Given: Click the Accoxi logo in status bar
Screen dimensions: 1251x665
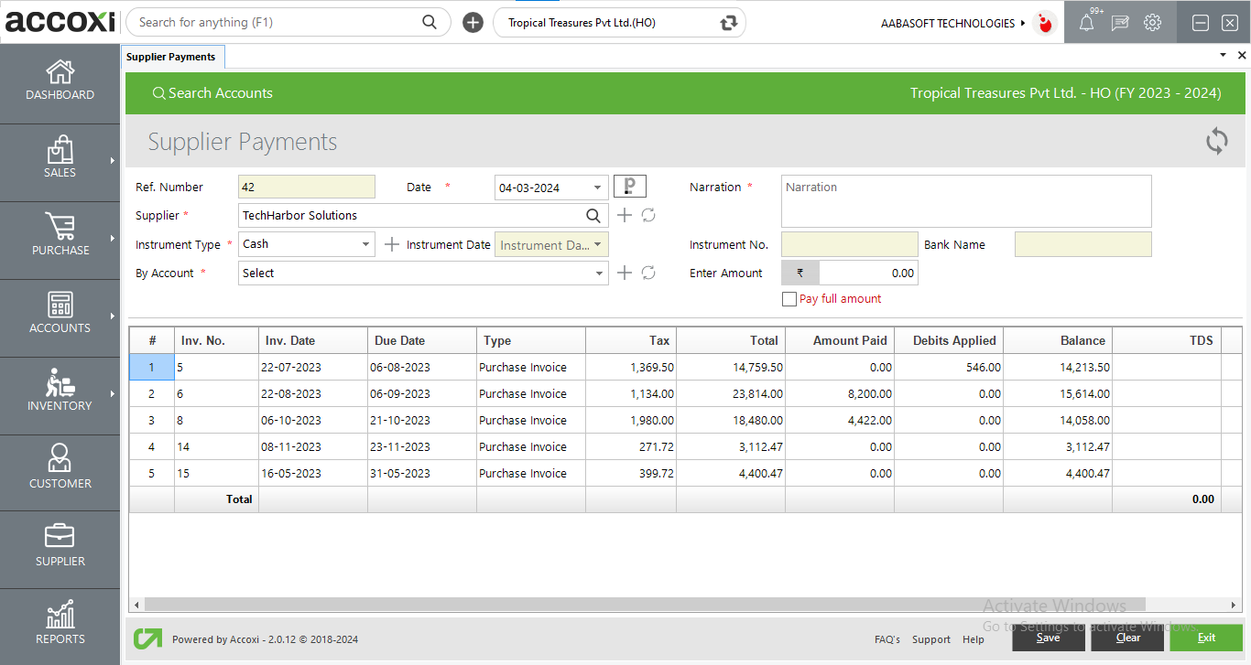Looking at the screenshot, I should 147,638.
